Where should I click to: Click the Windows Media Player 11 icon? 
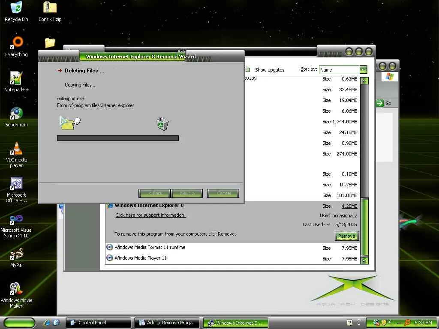[x=110, y=258]
